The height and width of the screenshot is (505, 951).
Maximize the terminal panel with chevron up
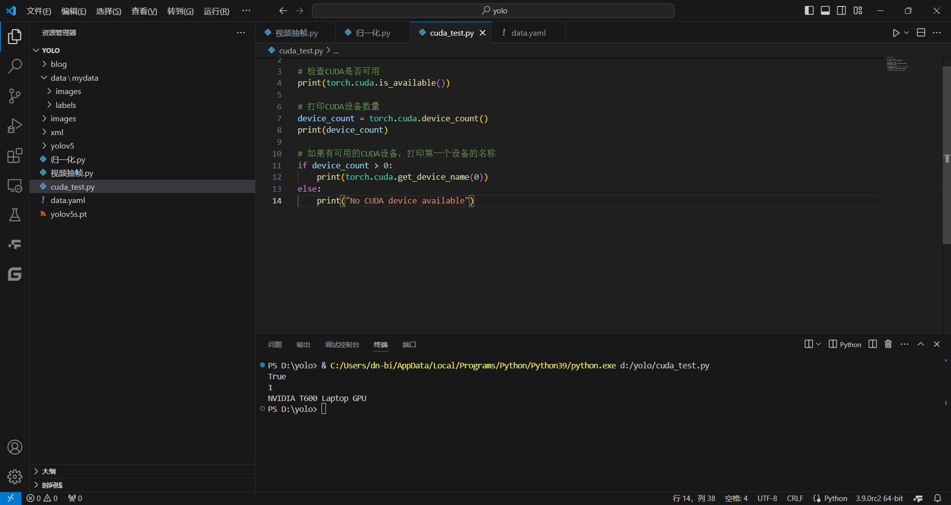(921, 344)
